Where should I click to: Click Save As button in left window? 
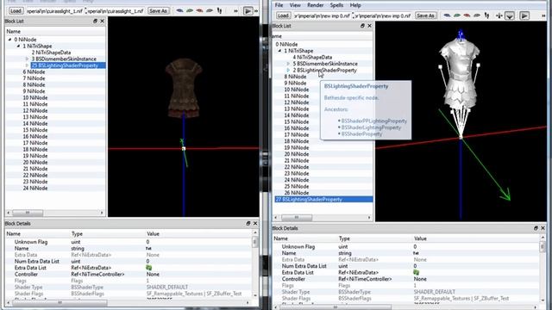tap(158, 11)
